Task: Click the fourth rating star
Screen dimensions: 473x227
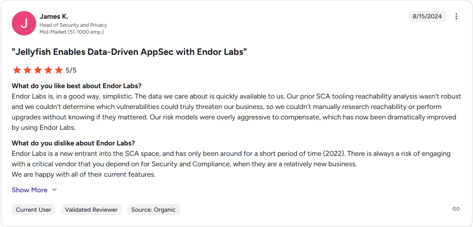Action: point(49,70)
